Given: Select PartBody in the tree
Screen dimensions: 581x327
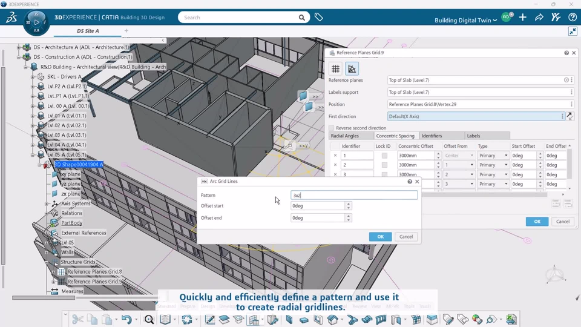Looking at the screenshot, I should 71,223.
